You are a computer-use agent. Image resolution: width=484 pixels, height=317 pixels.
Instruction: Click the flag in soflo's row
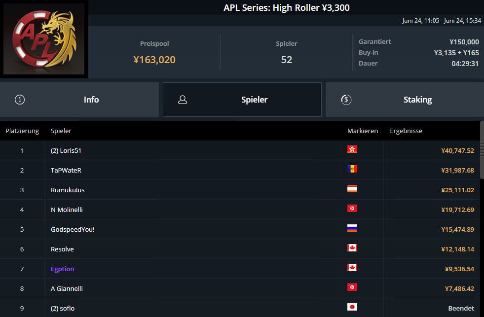click(x=352, y=307)
